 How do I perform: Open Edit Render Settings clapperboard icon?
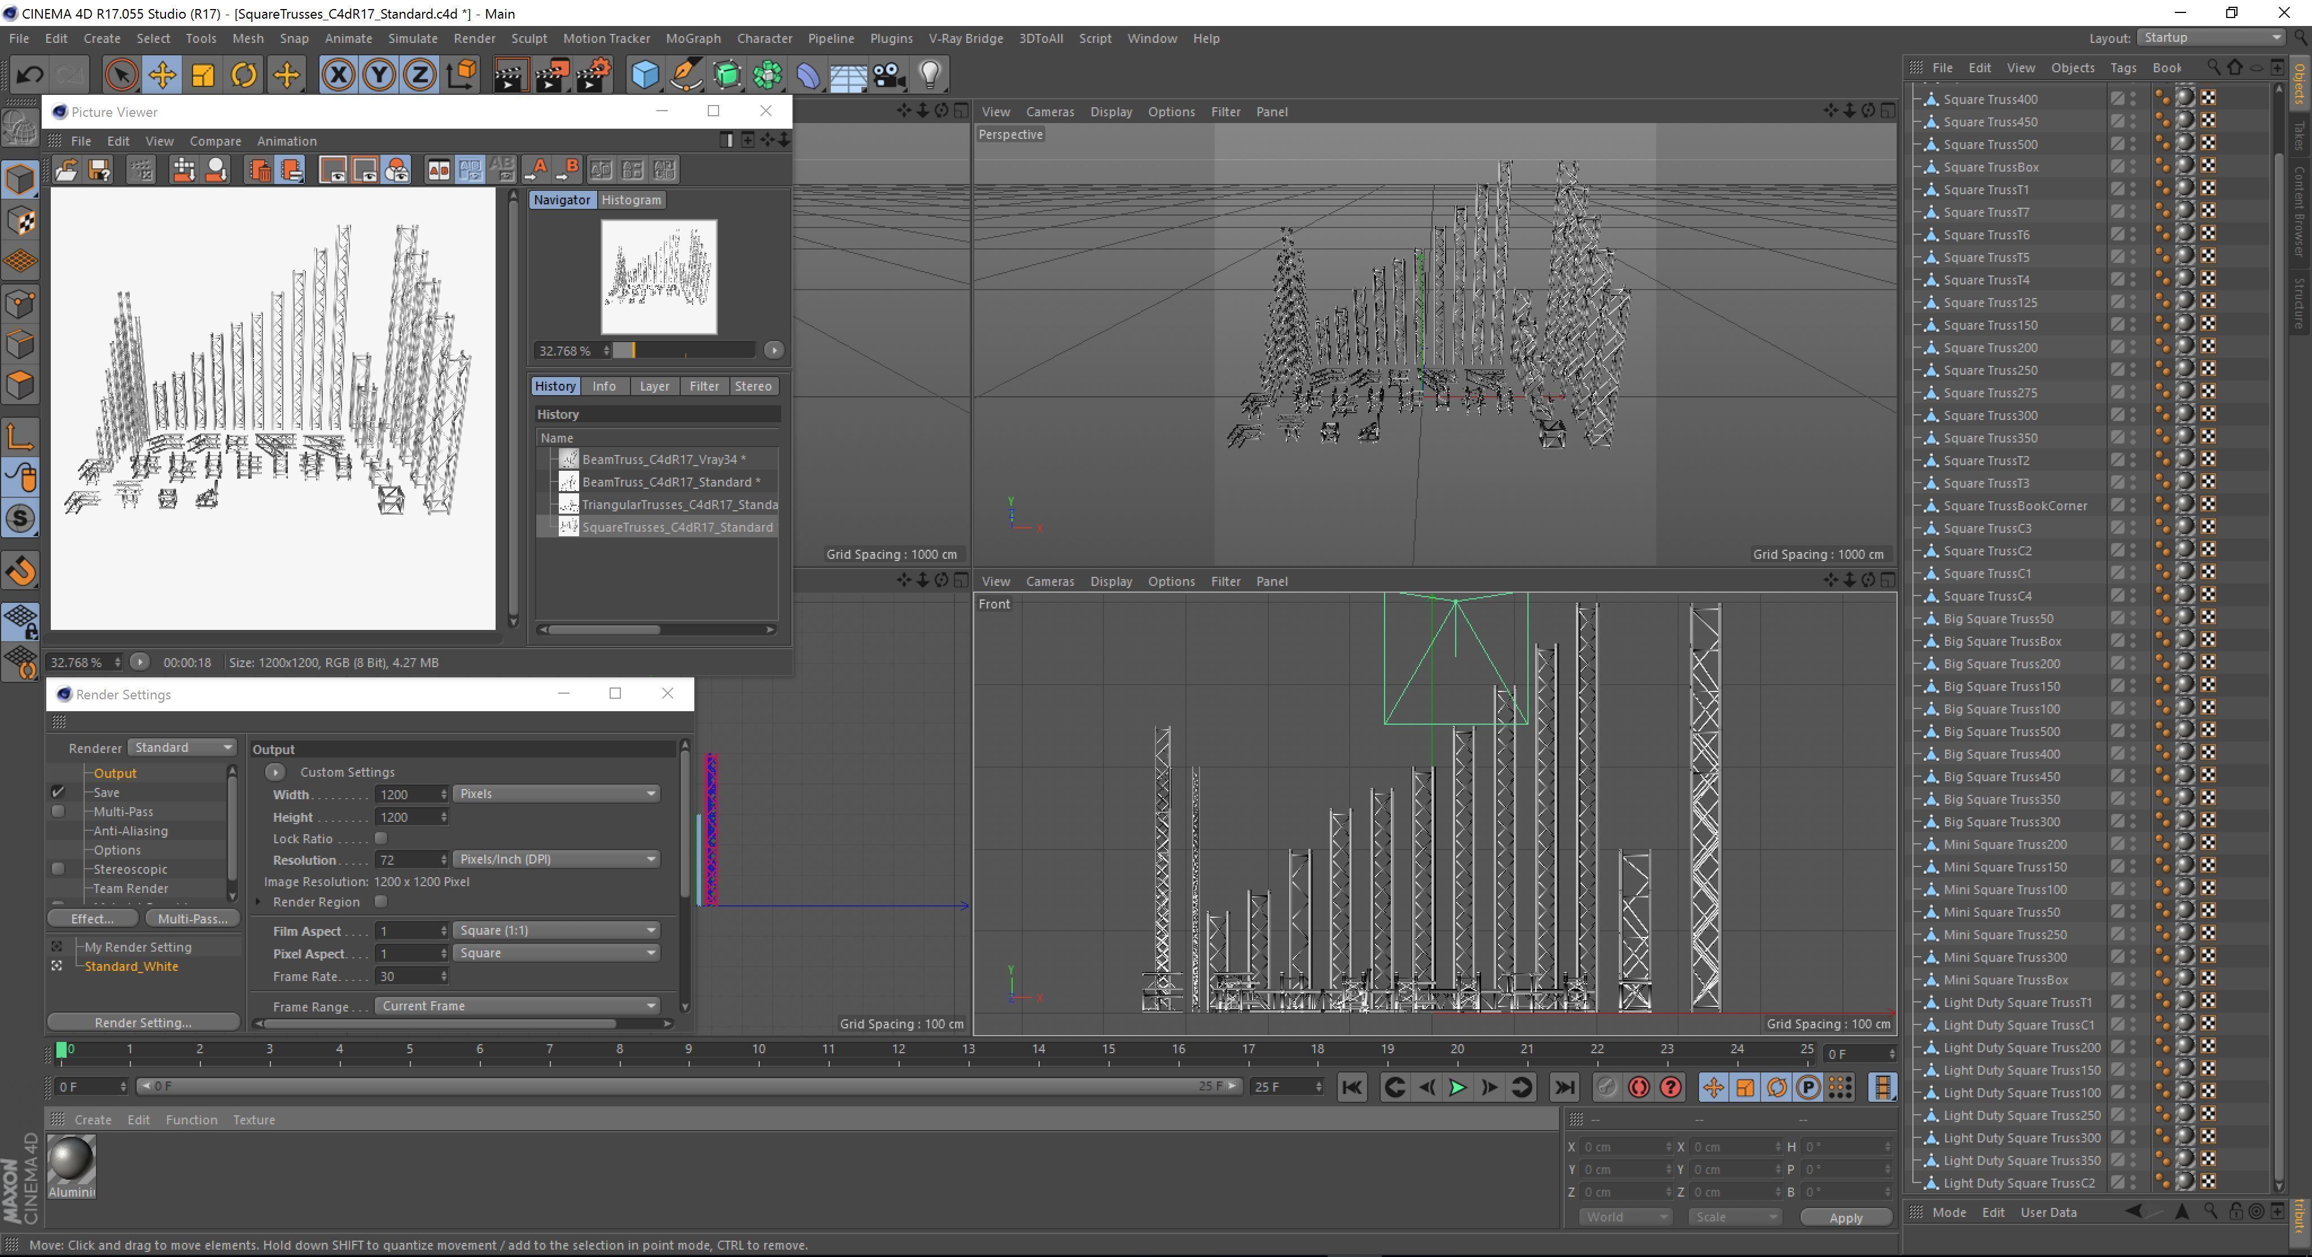click(x=593, y=76)
